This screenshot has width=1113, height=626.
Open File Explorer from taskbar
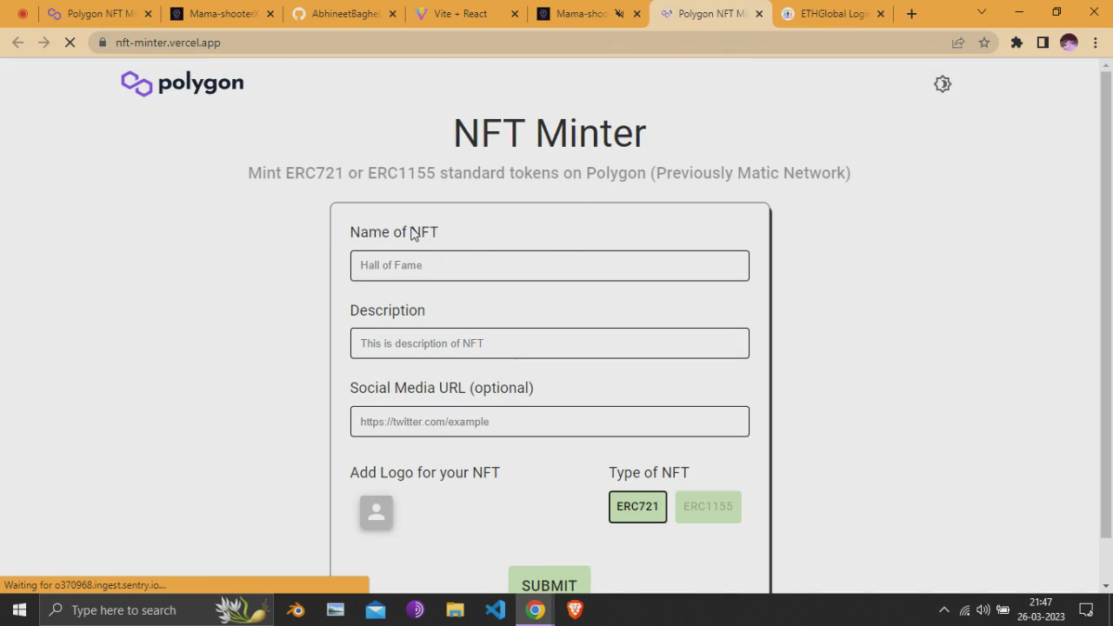click(455, 610)
